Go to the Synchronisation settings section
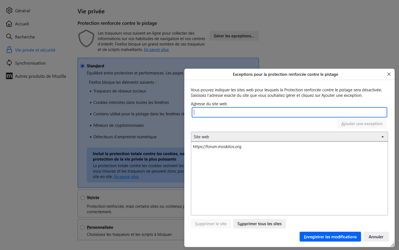The width and height of the screenshot is (399, 250). tap(30, 63)
